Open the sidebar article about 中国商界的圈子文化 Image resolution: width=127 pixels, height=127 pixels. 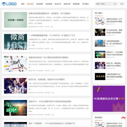coord(114,75)
